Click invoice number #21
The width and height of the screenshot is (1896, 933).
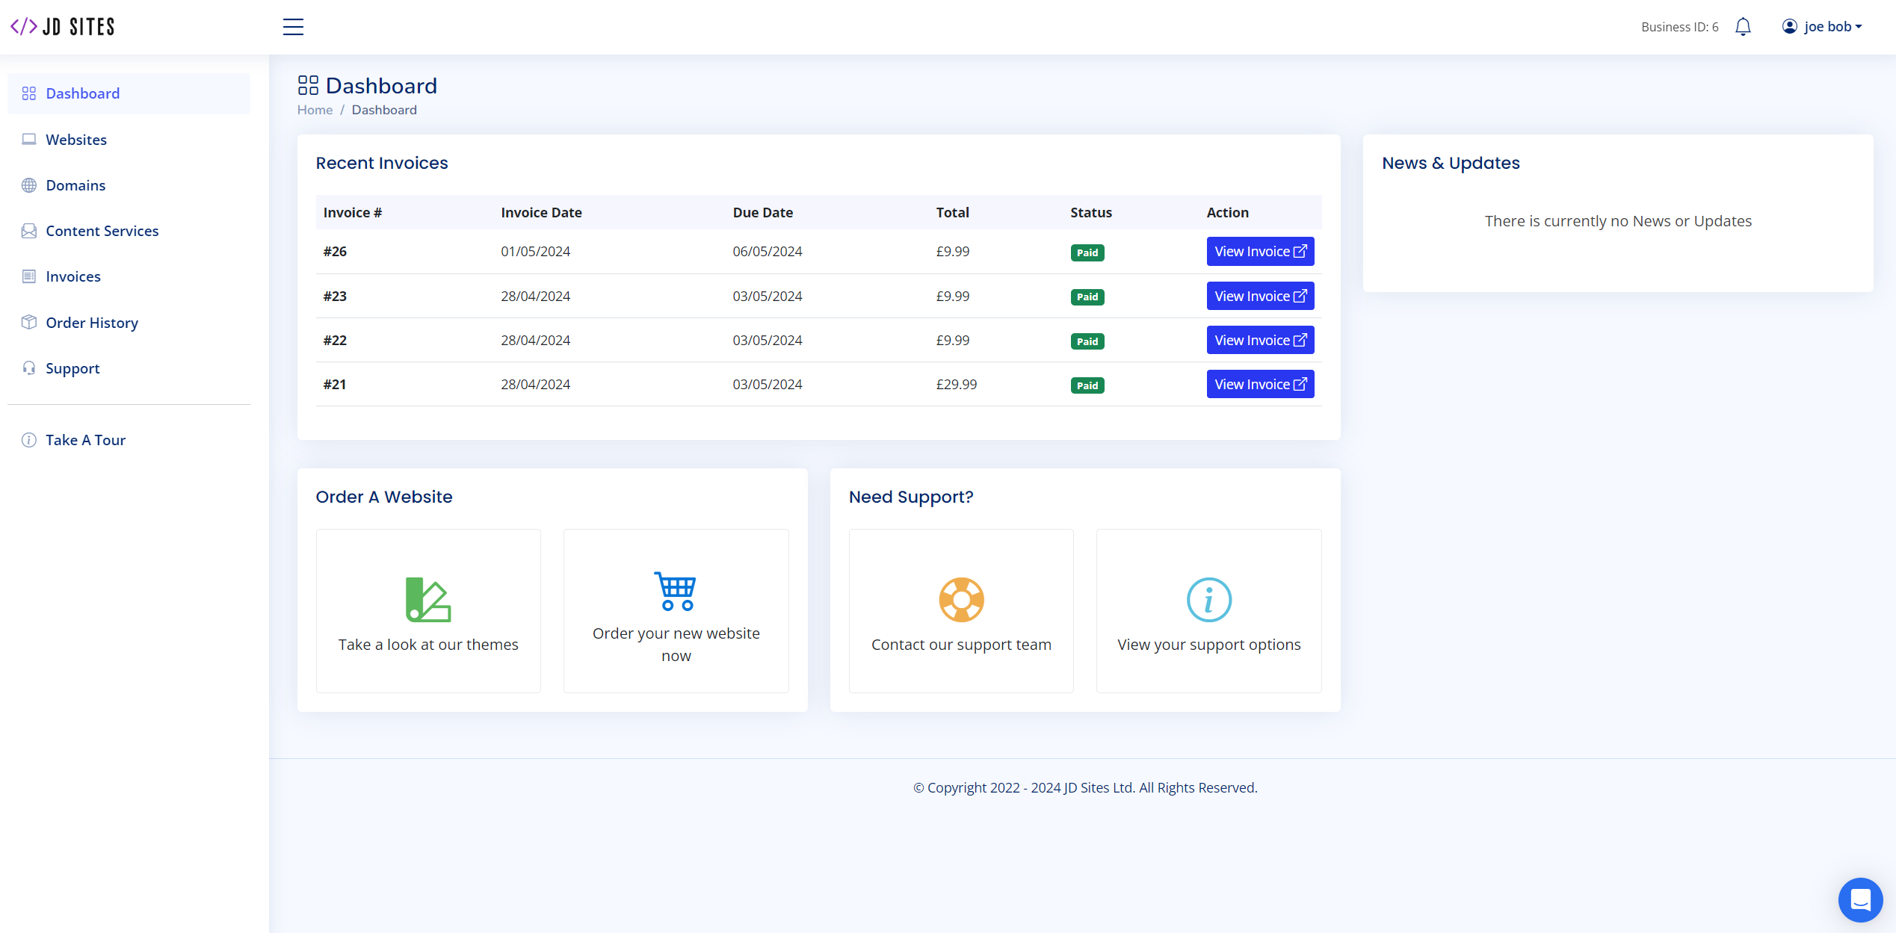click(335, 385)
